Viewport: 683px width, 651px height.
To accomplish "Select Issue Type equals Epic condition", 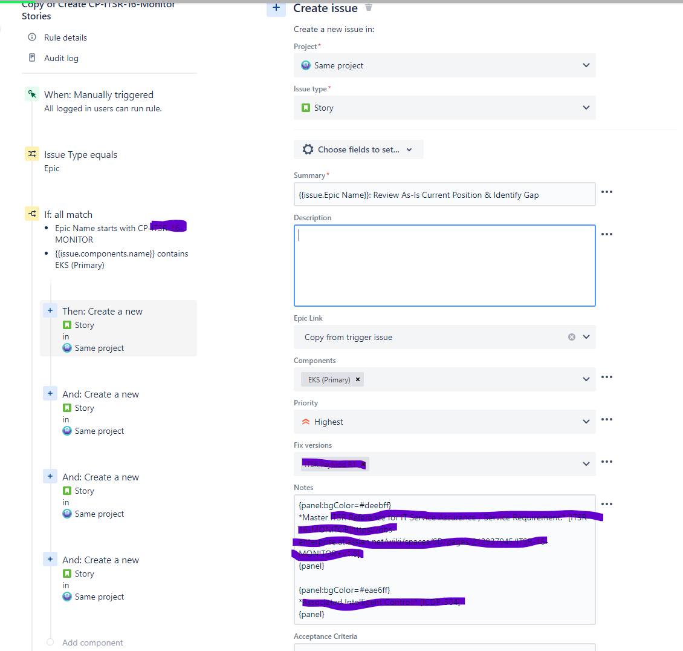I will [x=80, y=161].
